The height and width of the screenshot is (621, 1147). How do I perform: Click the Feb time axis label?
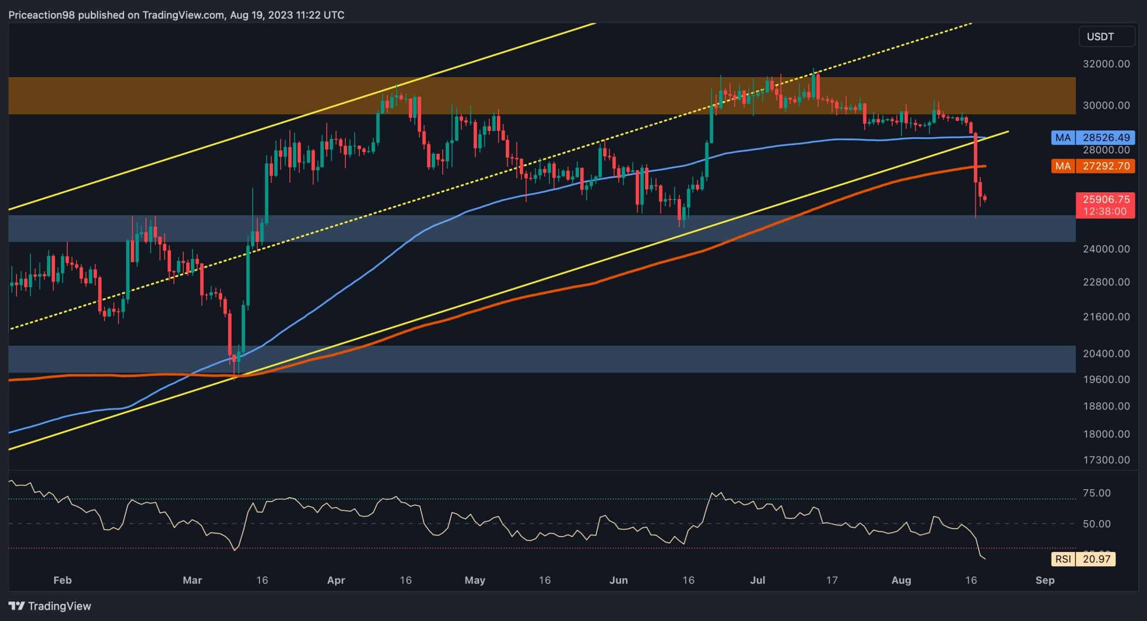pyautogui.click(x=62, y=580)
